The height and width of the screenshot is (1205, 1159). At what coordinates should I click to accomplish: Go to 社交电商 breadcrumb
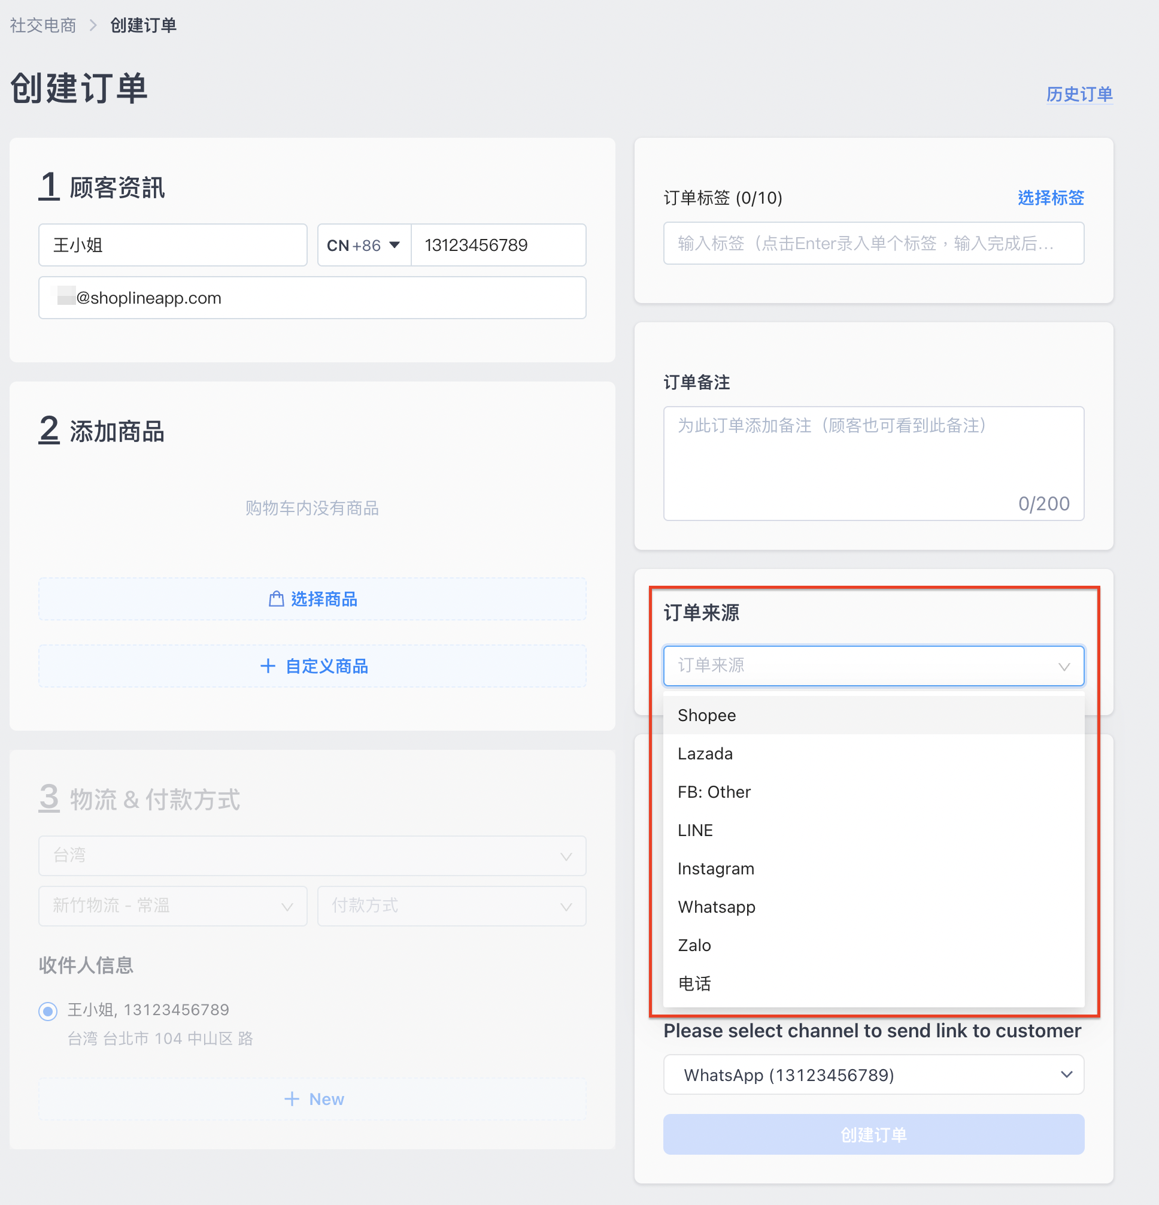pyautogui.click(x=43, y=25)
